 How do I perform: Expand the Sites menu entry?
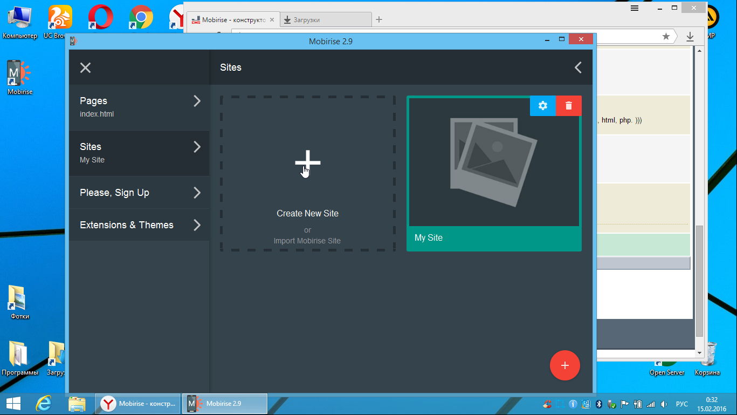point(139,153)
